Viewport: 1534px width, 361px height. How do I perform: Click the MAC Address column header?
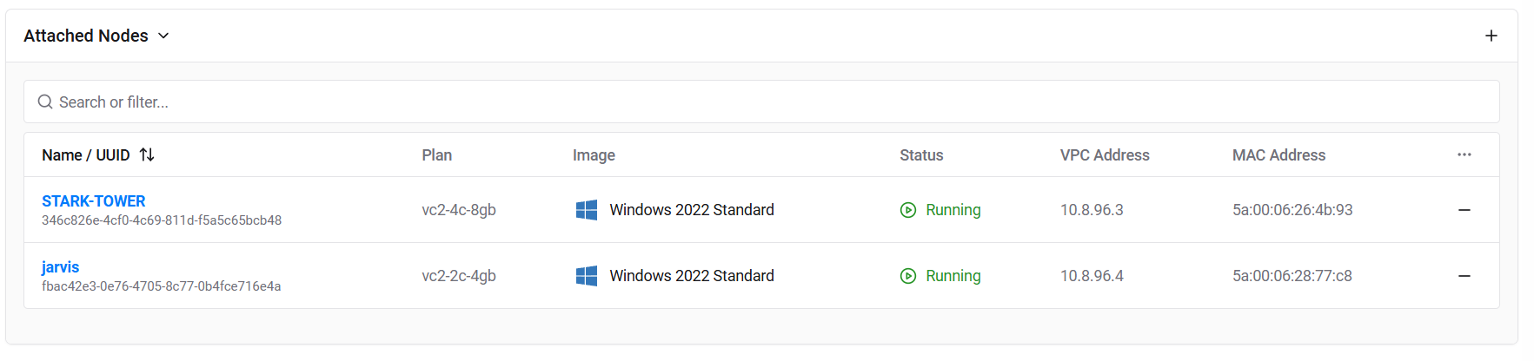[1278, 154]
